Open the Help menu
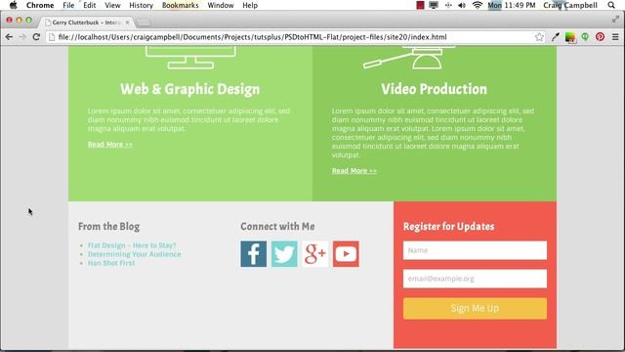 (x=250, y=5)
